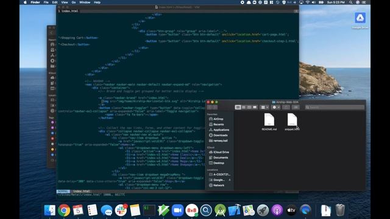Open the Edit menu
Image resolution: width=390 pixels, height=219 pixels.
click(x=55, y=2)
